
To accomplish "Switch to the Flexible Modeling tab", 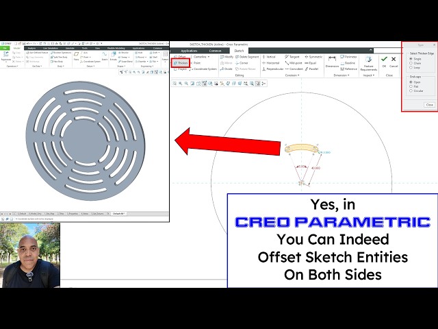I will tap(116, 48).
